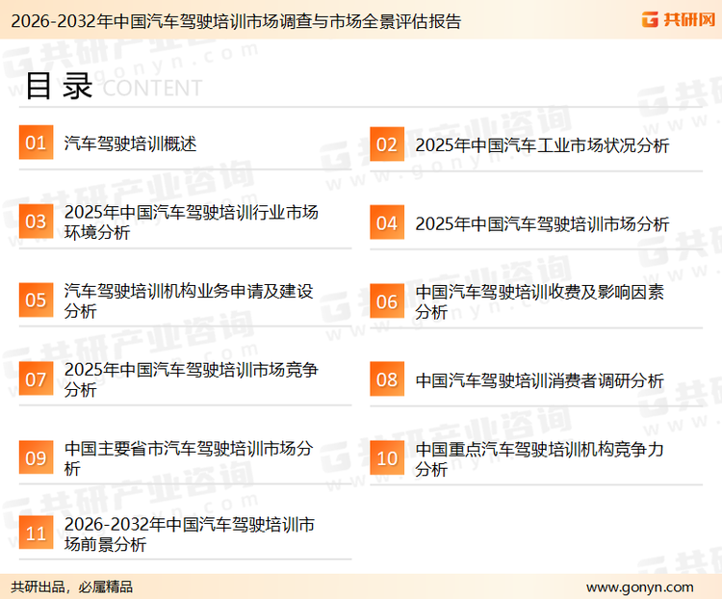Viewport: 722px width, 599px height.
Task: Select 中国汽车驾驶培训消费者调研分析 entry
Action: tap(540, 380)
